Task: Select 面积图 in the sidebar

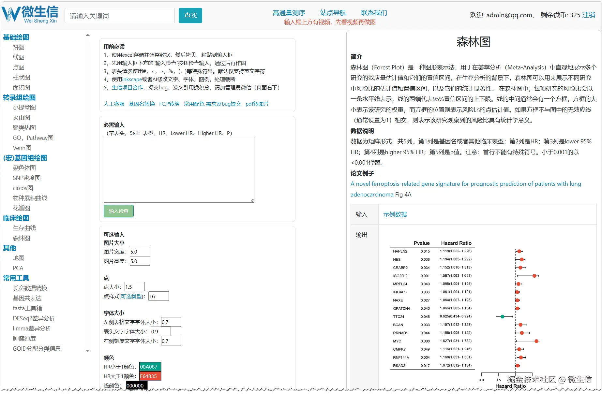Action: (22, 88)
